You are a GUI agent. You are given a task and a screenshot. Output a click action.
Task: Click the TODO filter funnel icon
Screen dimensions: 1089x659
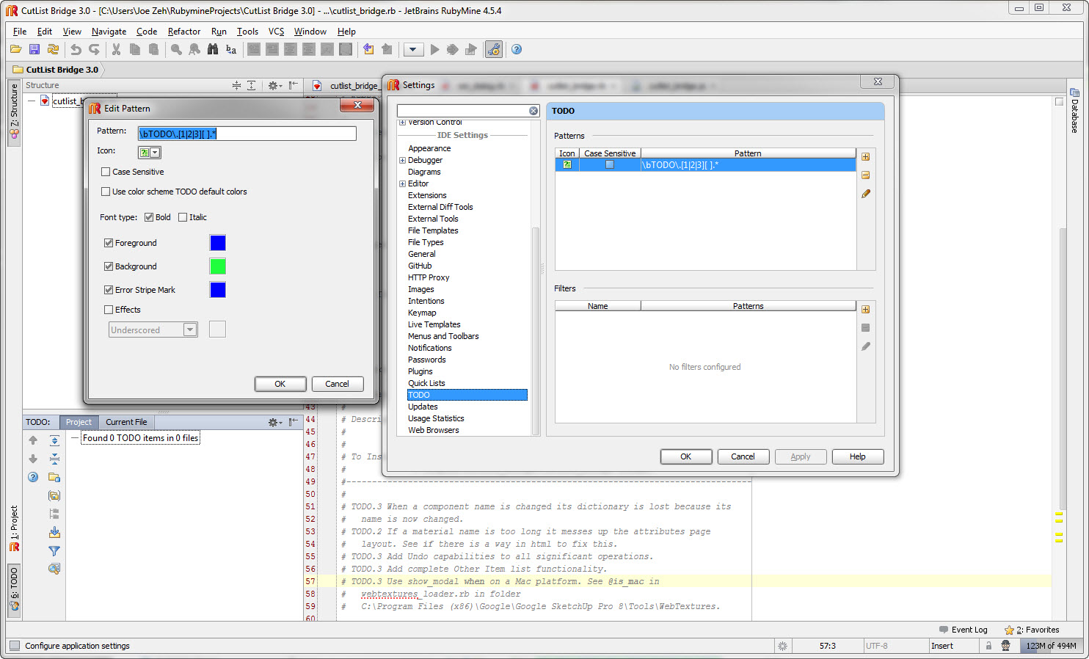pos(54,550)
